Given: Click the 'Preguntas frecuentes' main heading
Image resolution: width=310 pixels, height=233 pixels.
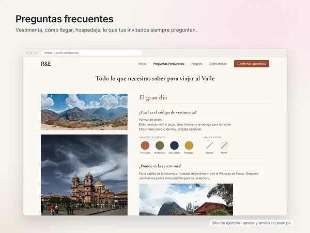Looking at the screenshot, I should click(x=65, y=19).
